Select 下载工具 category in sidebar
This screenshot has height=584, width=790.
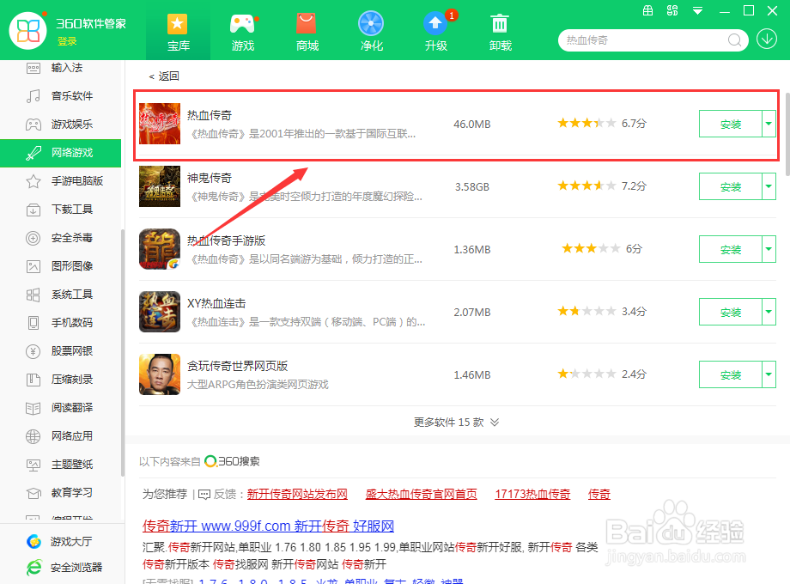point(60,209)
